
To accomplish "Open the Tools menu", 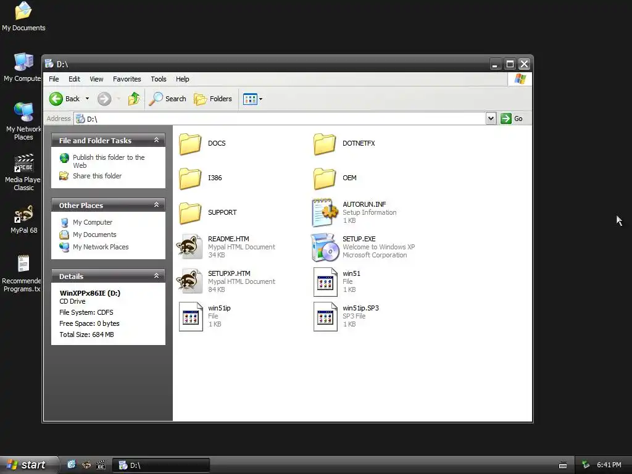I will (159, 79).
